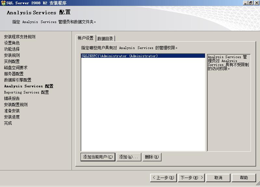Click the 安装进度 step in sidebar
The width and height of the screenshot is (260, 187).
point(12,117)
